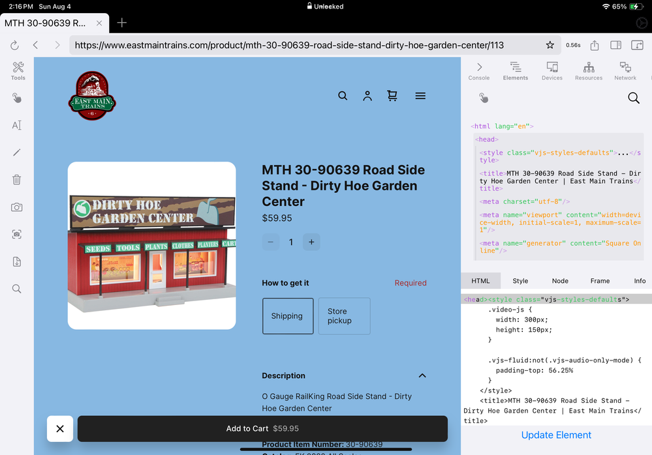
Task: Choose the Store pickup option
Action: [345, 316]
